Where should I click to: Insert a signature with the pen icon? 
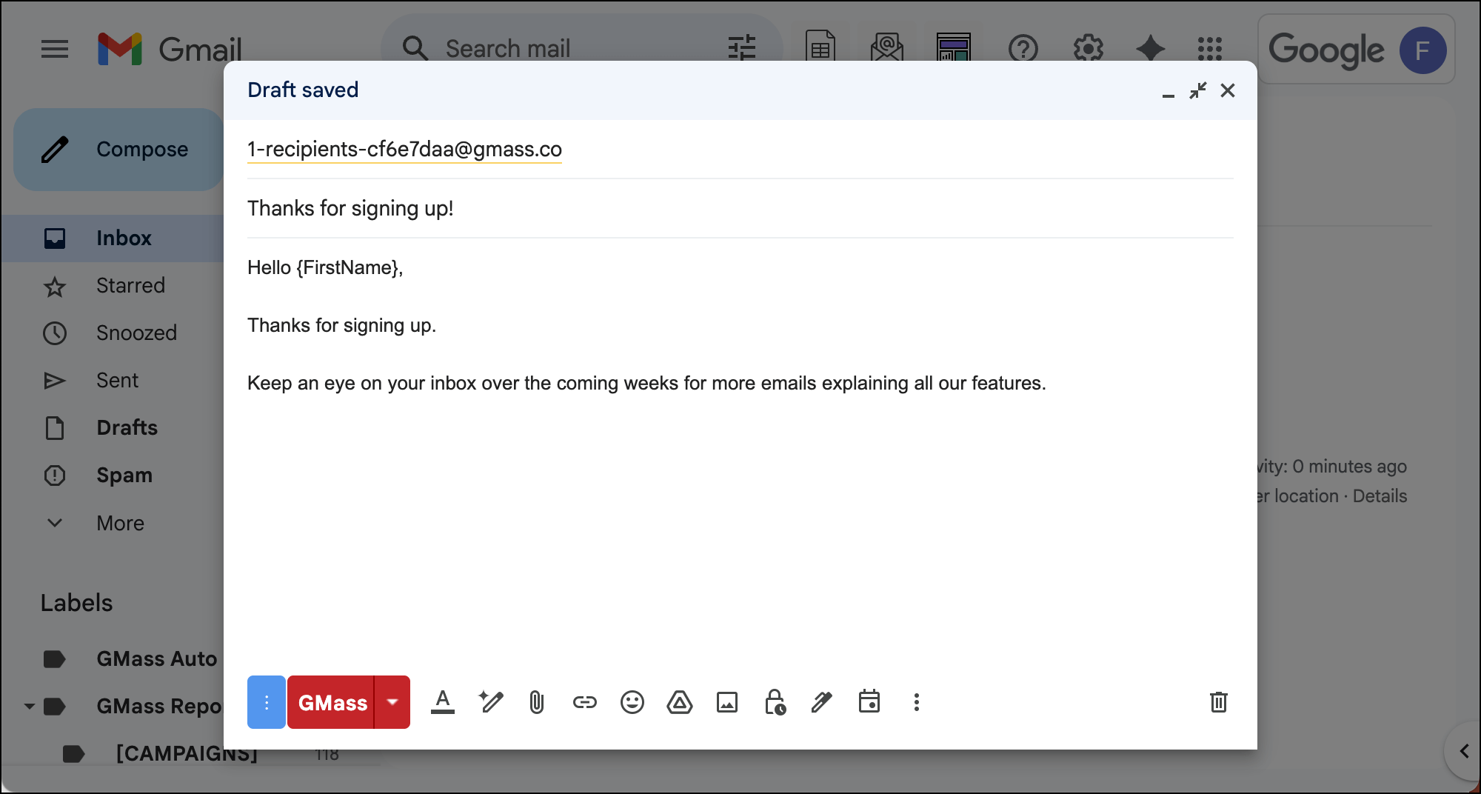click(821, 702)
